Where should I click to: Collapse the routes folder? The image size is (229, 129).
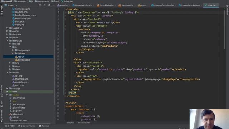coord(7,72)
